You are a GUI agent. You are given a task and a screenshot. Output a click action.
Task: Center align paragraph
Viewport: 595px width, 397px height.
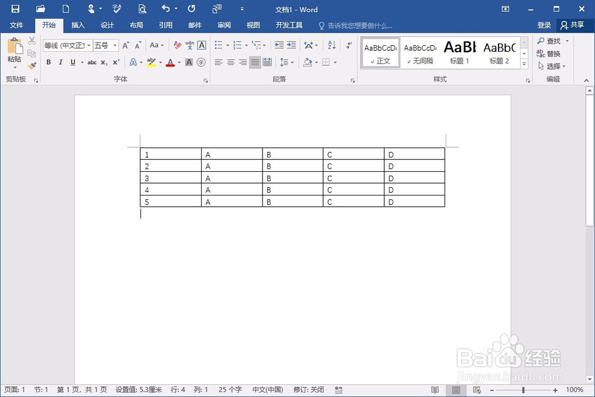(x=231, y=62)
